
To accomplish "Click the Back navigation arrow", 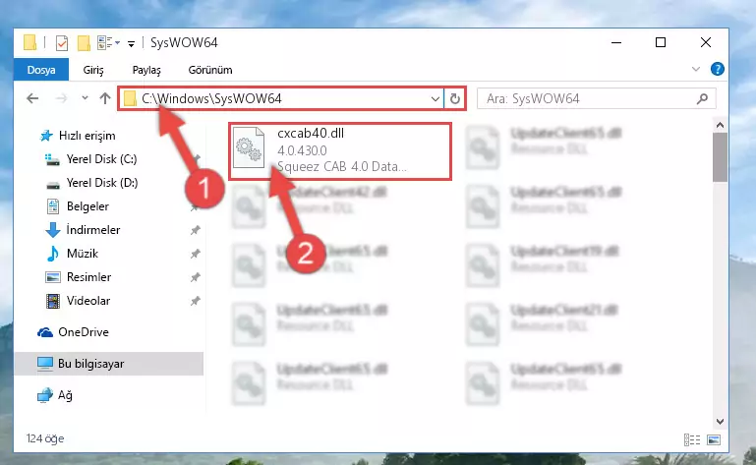I will click(x=32, y=98).
